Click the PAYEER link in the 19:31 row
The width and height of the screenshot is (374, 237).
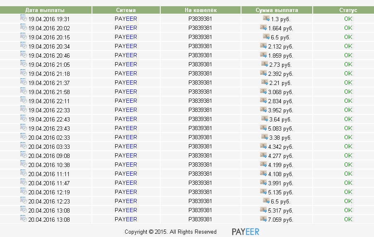click(125, 19)
